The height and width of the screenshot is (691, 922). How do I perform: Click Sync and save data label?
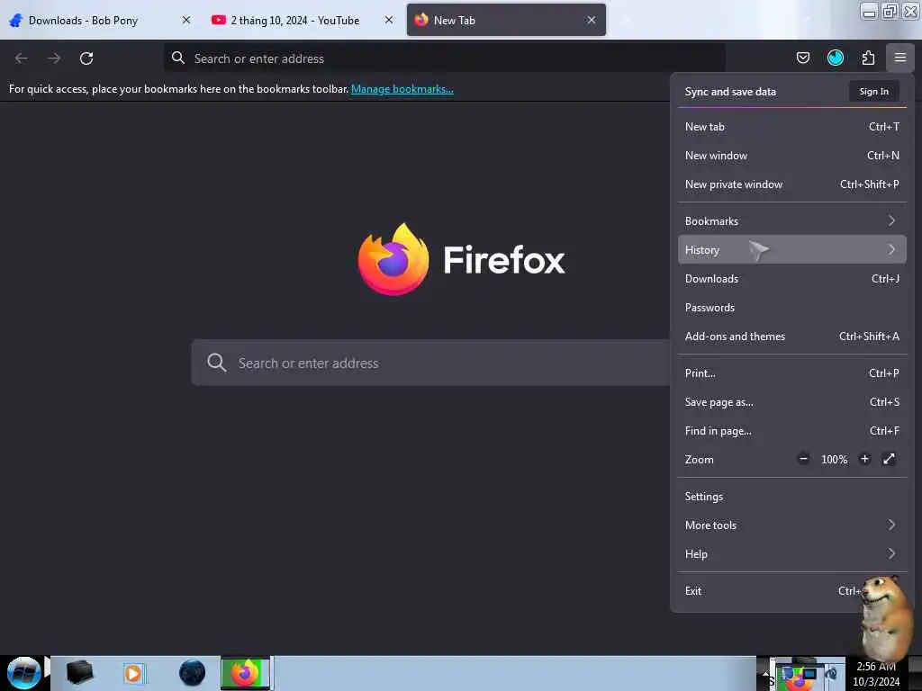tap(729, 92)
